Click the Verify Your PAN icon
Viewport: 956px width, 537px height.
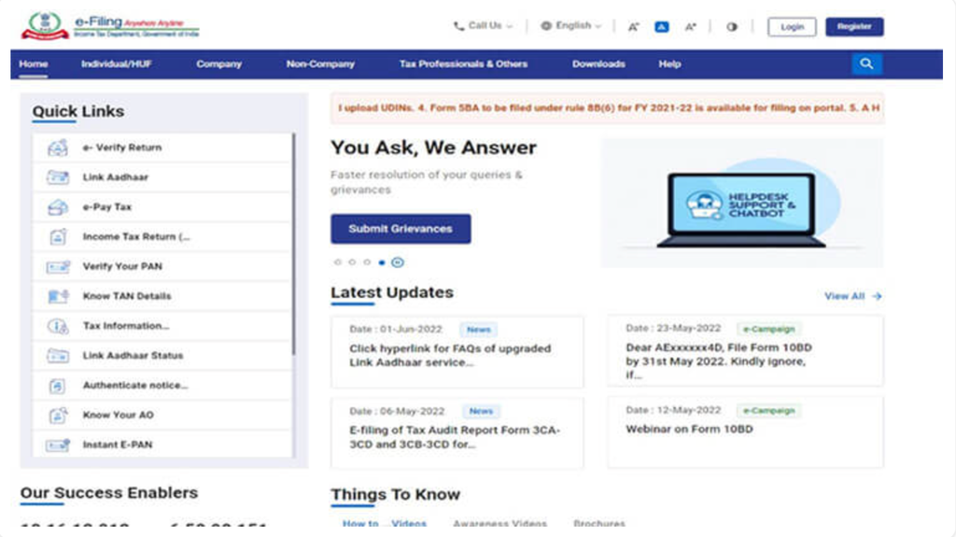coord(58,267)
